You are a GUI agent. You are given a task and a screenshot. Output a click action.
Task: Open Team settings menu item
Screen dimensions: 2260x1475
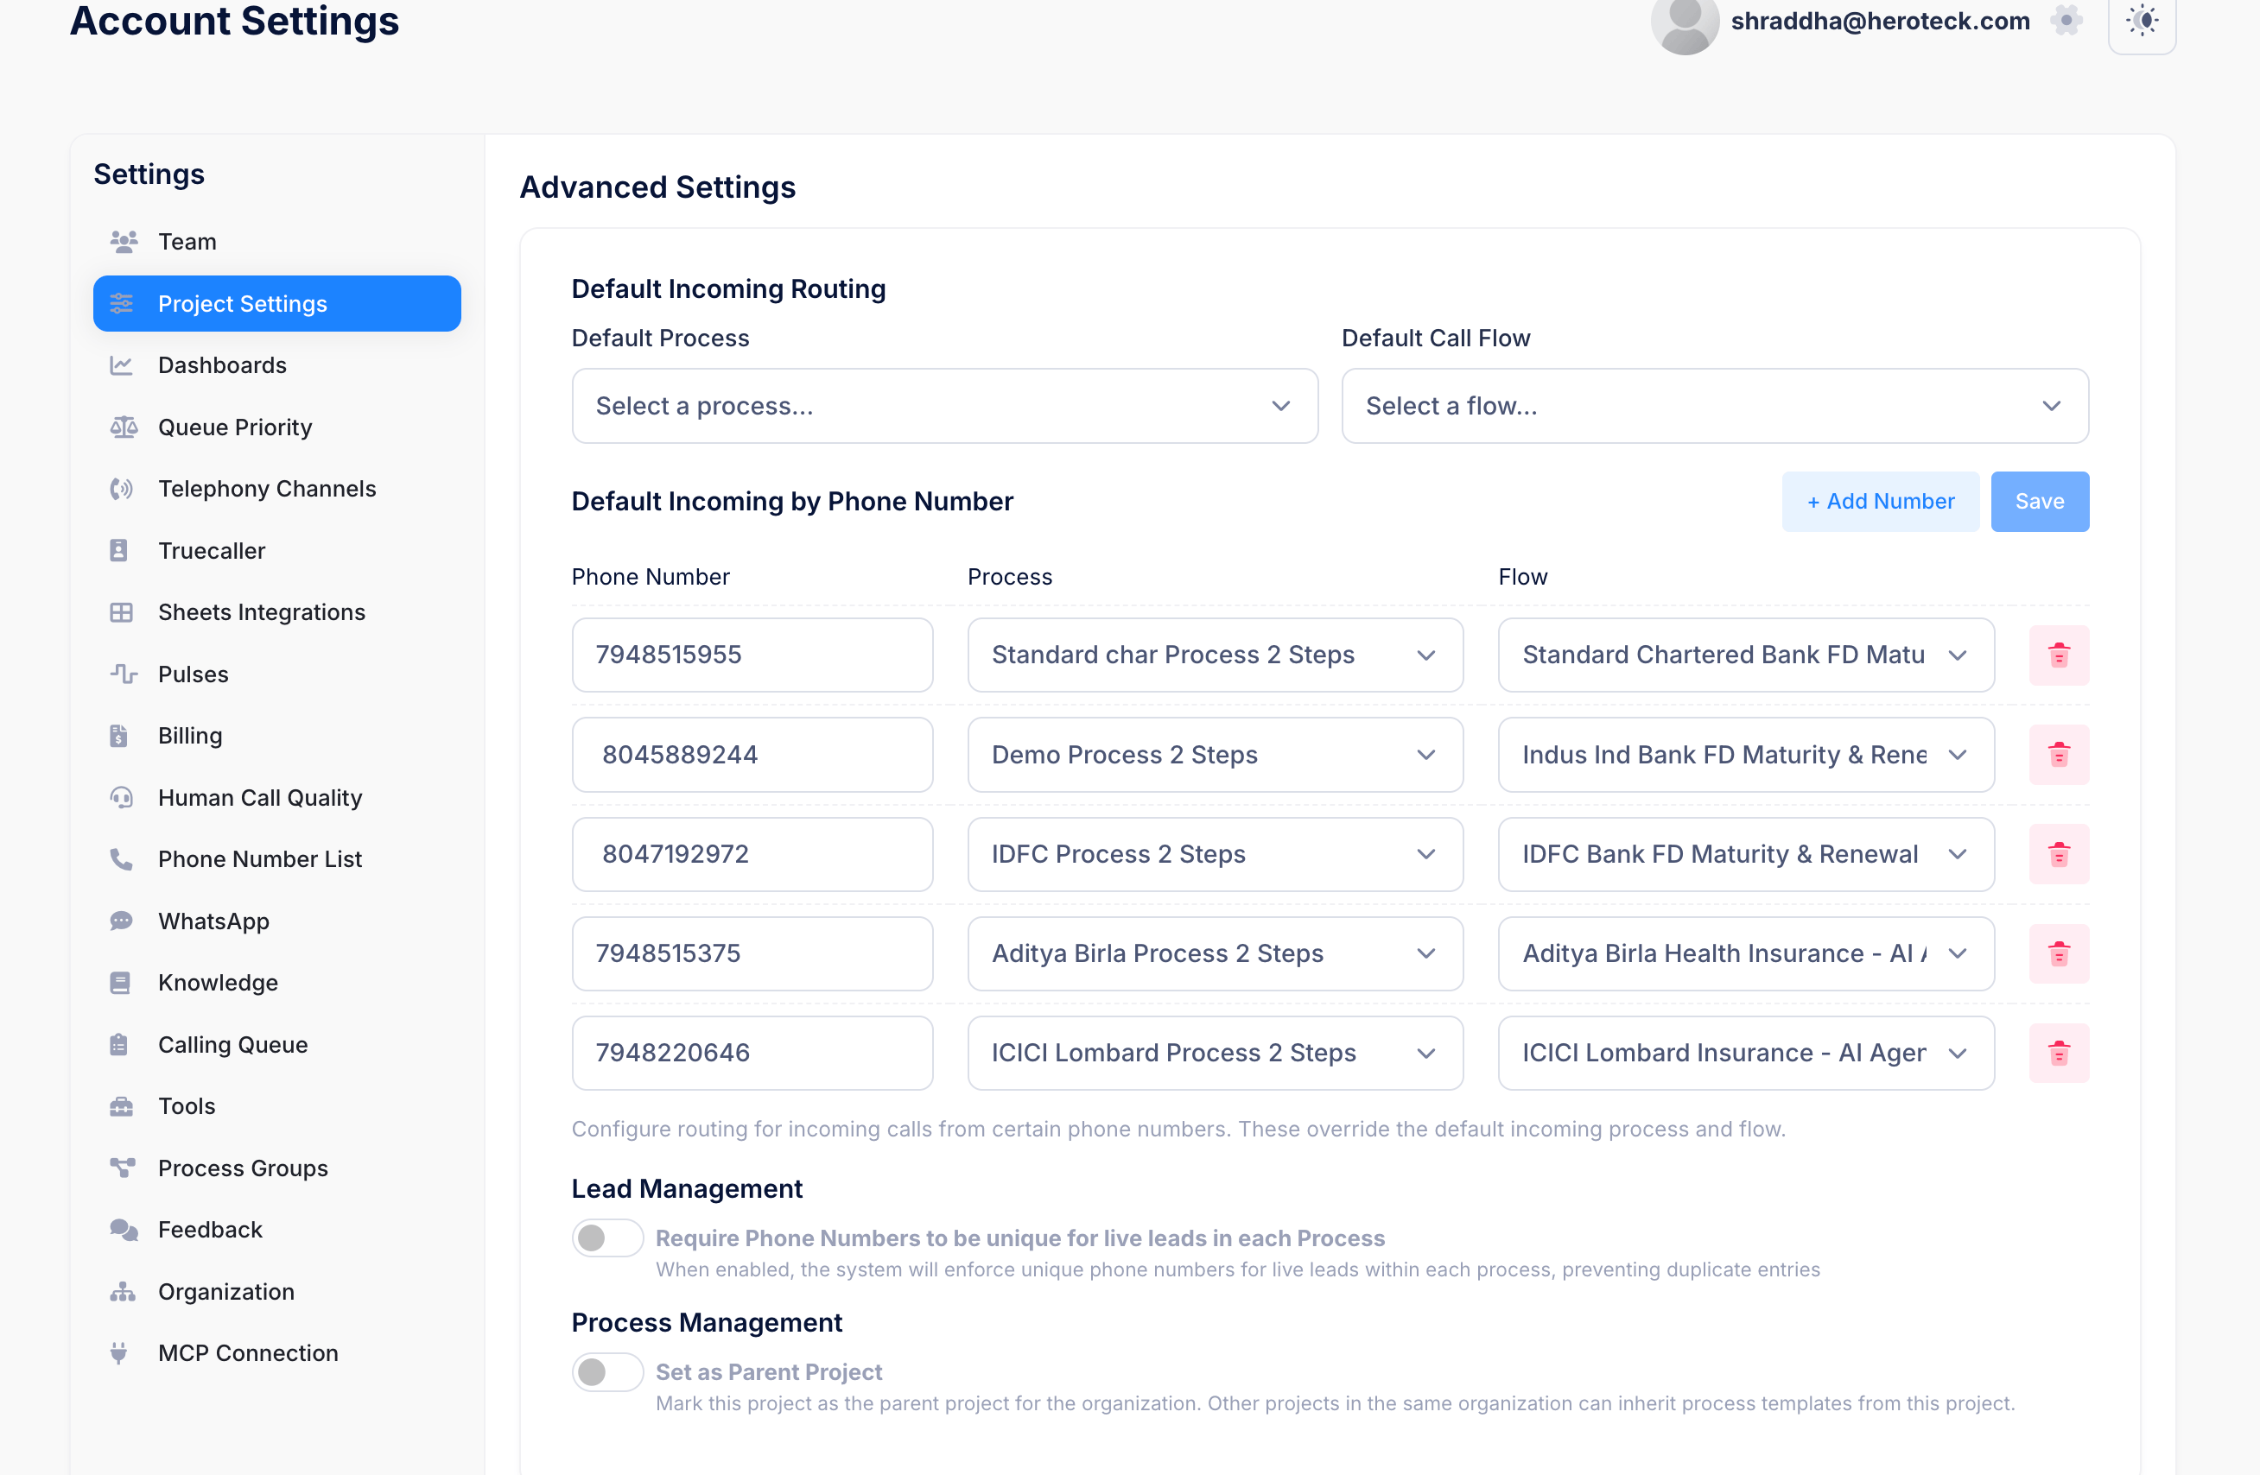276,242
